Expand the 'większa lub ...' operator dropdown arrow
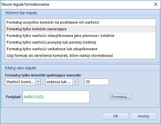The height and width of the screenshot is (124, 161). pos(76,82)
